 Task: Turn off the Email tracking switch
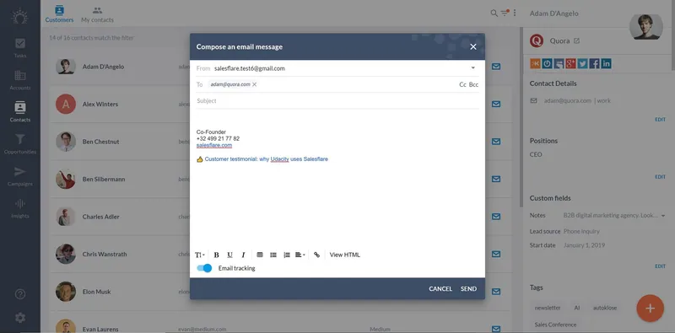(204, 268)
